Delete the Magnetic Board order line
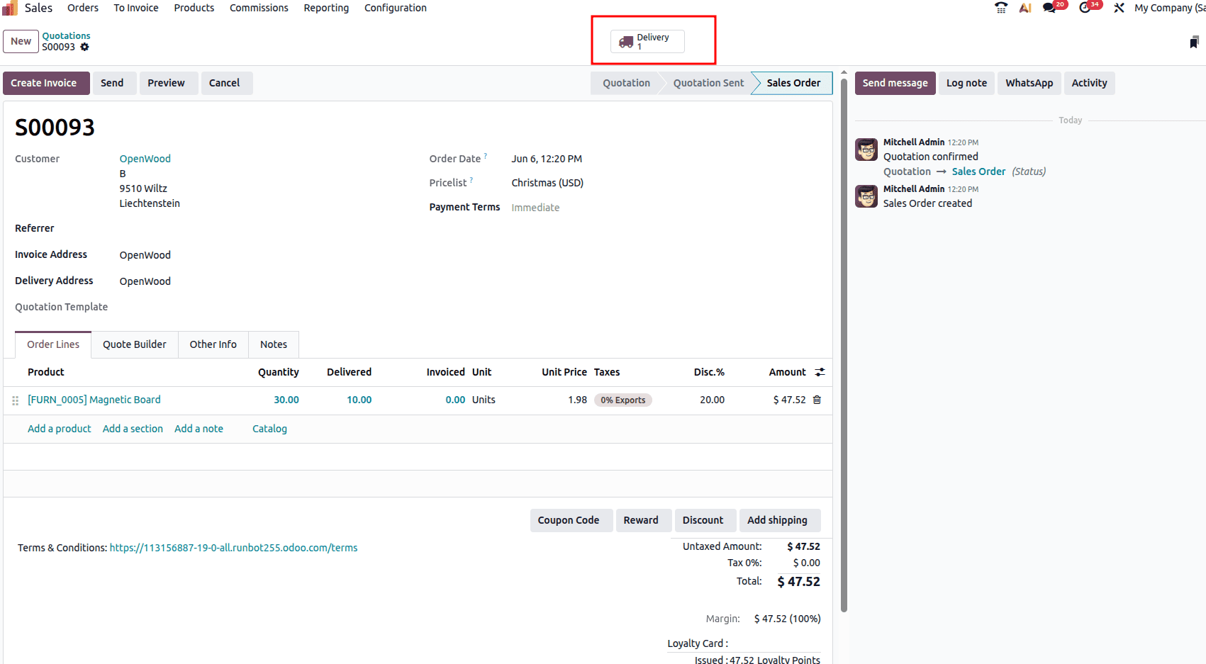The width and height of the screenshot is (1206, 664). pyautogui.click(x=817, y=400)
